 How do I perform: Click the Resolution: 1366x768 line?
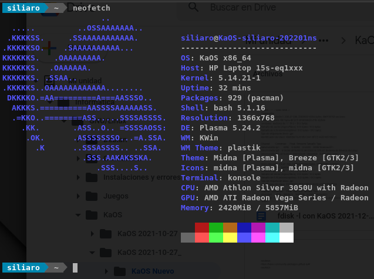pos(228,118)
